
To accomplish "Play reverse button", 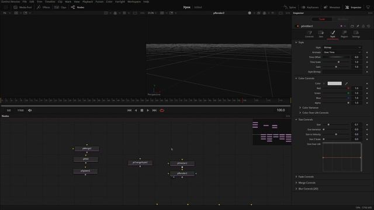I will coord(136,110).
